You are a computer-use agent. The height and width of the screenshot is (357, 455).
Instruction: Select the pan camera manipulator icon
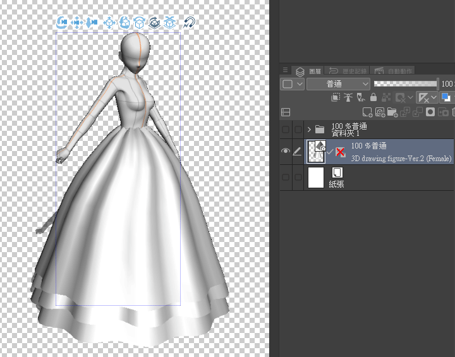pyautogui.click(x=77, y=23)
